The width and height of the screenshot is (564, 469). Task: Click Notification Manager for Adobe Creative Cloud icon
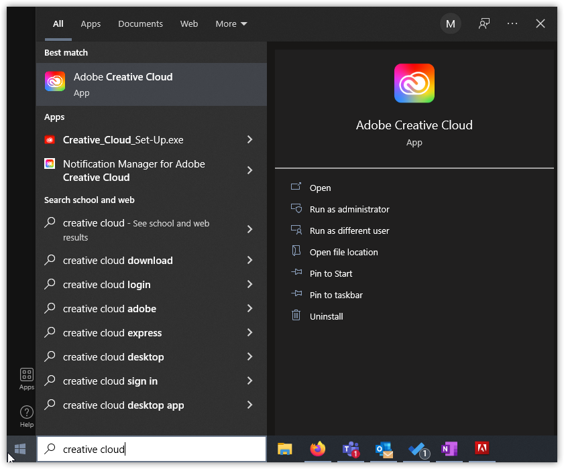tap(50, 164)
